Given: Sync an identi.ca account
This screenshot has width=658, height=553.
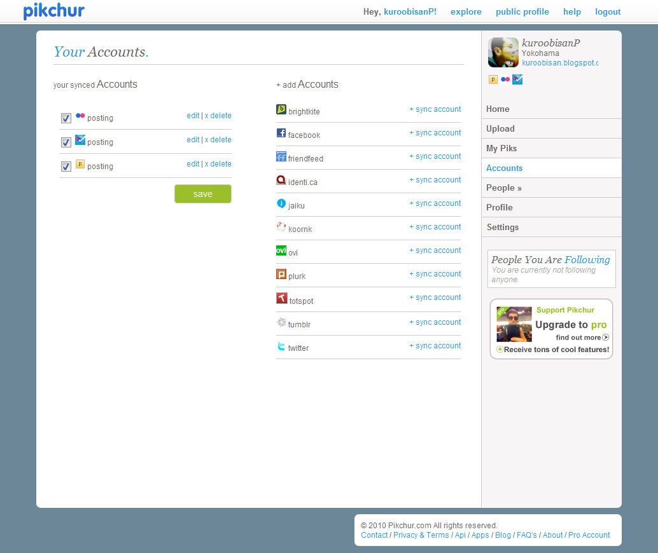Looking at the screenshot, I should [x=435, y=179].
